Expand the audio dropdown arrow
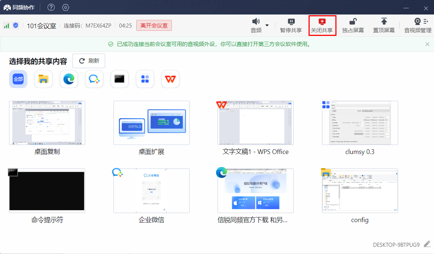The width and height of the screenshot is (434, 254). pyautogui.click(x=267, y=25)
